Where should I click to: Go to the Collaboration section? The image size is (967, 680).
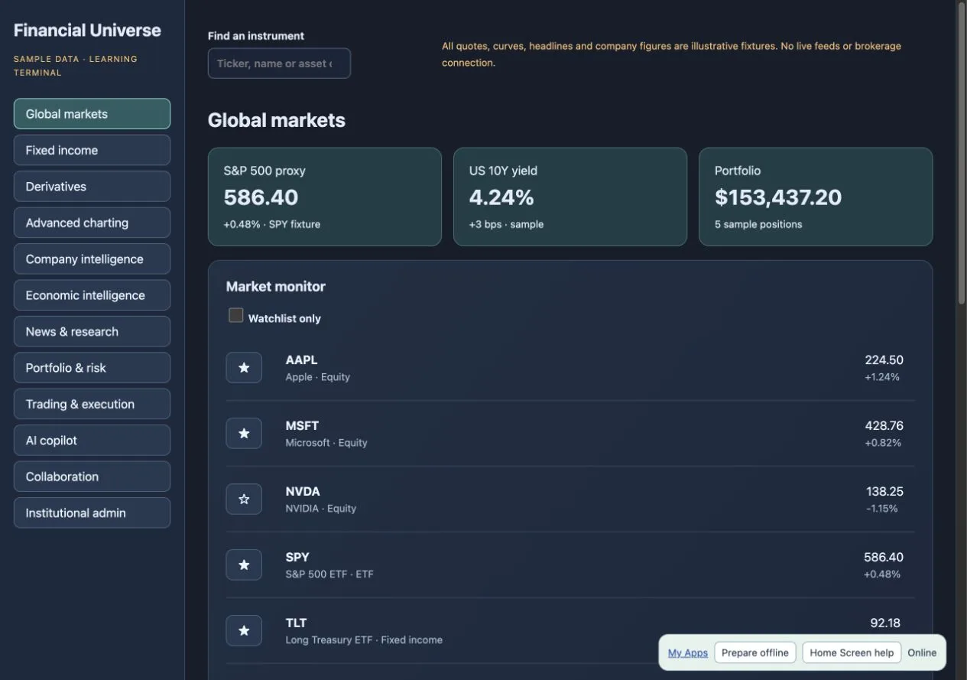[x=92, y=477]
